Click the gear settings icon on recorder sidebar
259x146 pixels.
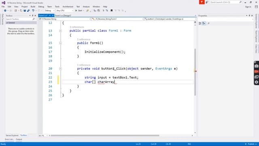tap(256, 82)
